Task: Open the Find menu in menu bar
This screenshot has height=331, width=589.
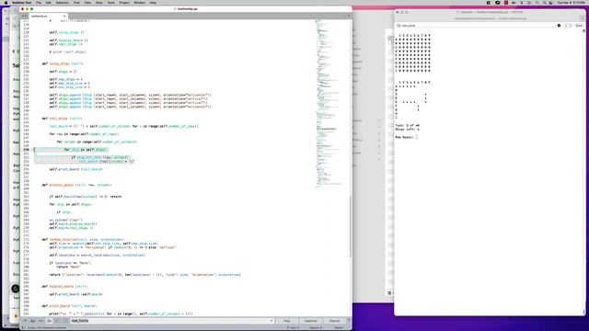Action: point(76,3)
